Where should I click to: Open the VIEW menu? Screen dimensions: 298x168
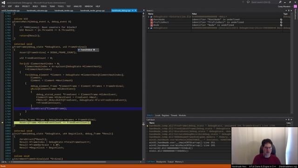point(17,6)
